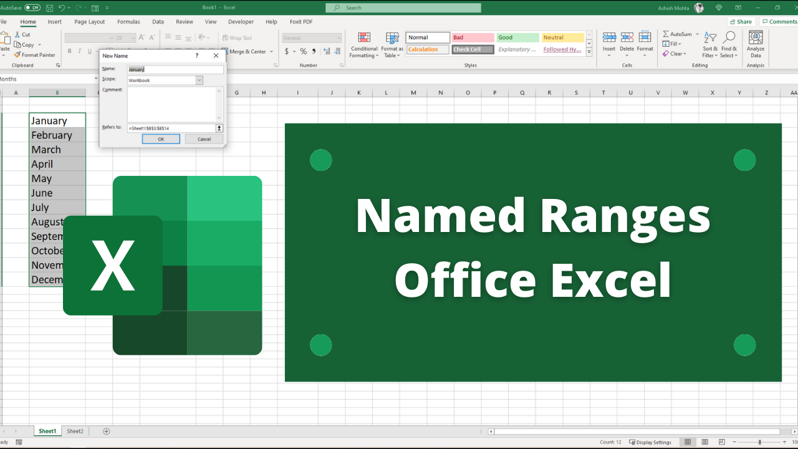
Task: Open the text Orientation options
Action: pyautogui.click(x=204, y=37)
